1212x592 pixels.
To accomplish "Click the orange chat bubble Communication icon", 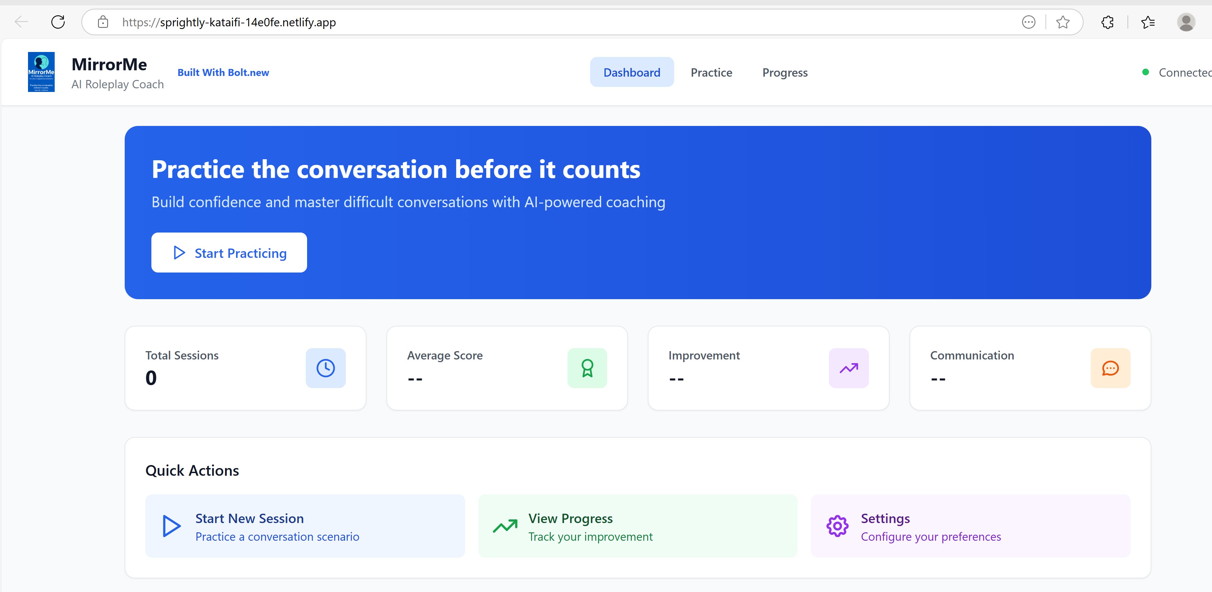I will coord(1110,368).
